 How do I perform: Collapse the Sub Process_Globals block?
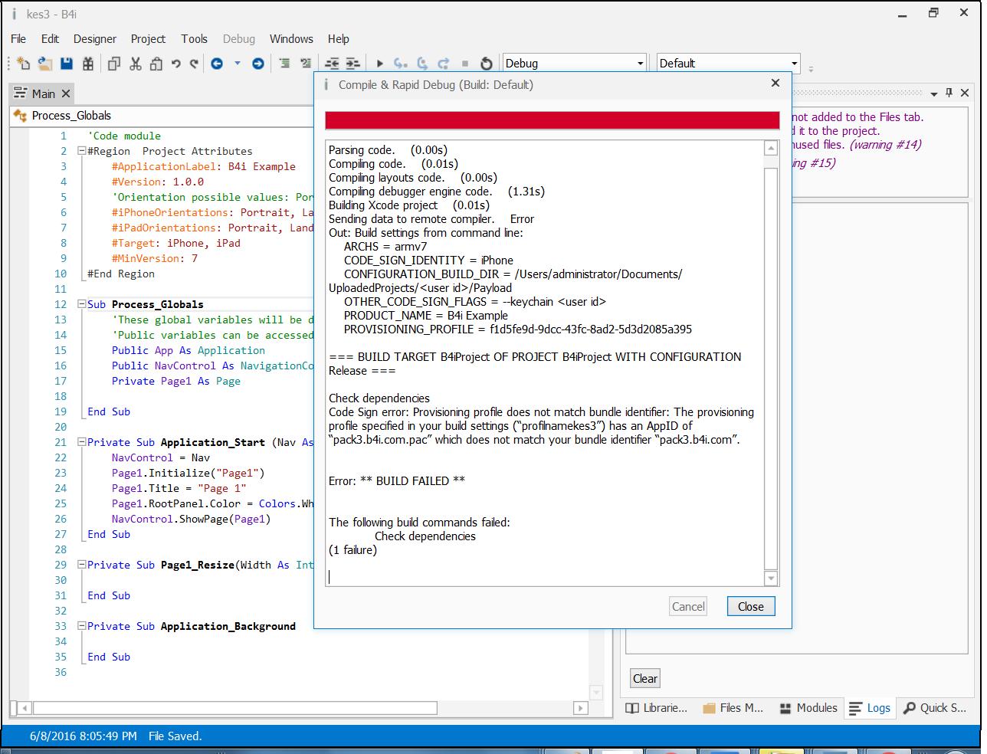coord(81,304)
